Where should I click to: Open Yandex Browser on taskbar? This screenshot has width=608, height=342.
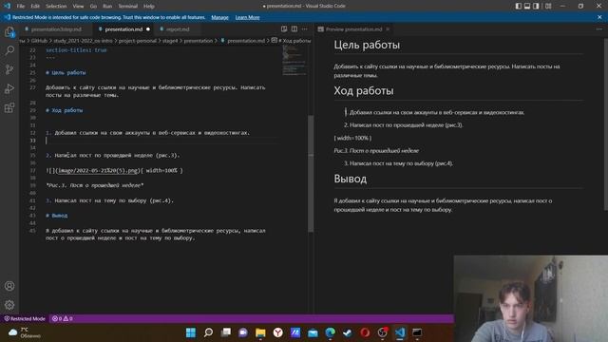click(278, 332)
